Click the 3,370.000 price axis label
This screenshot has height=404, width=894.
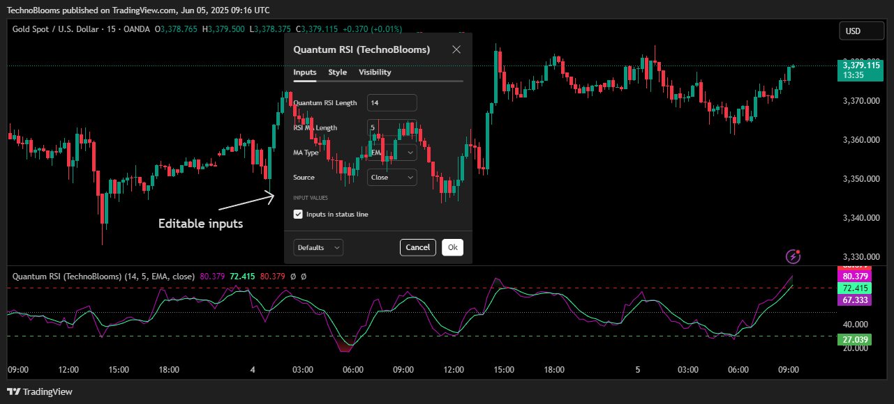tap(861, 101)
